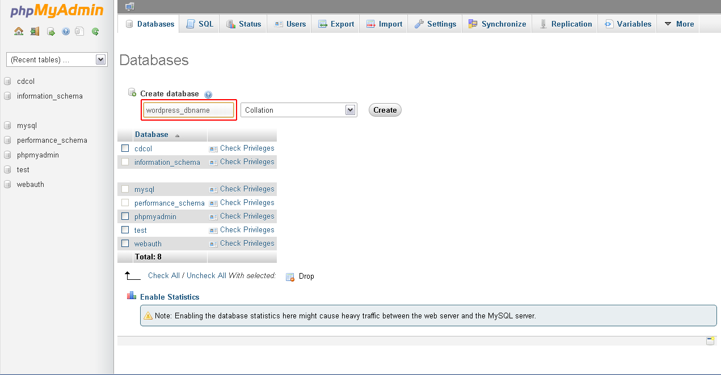Tick the mysql database checkbox
The image size is (721, 375).
(x=125, y=189)
